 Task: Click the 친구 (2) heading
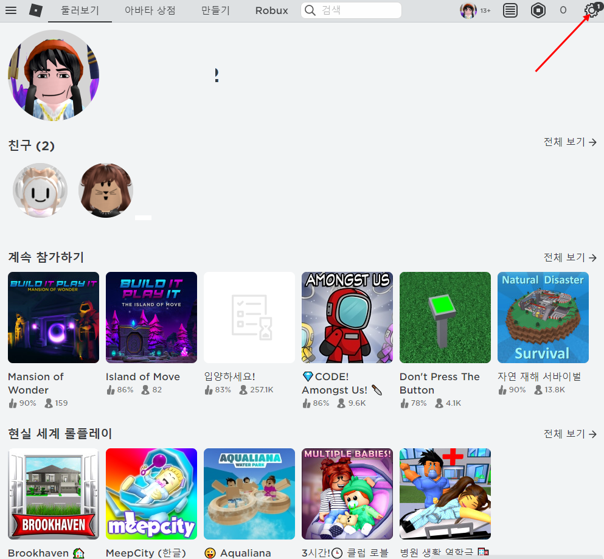(x=31, y=145)
